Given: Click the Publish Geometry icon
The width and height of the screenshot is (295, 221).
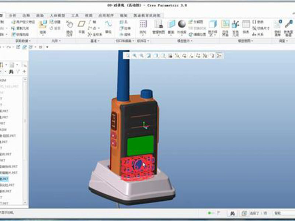Looking at the screenshot, I should pos(235,26).
